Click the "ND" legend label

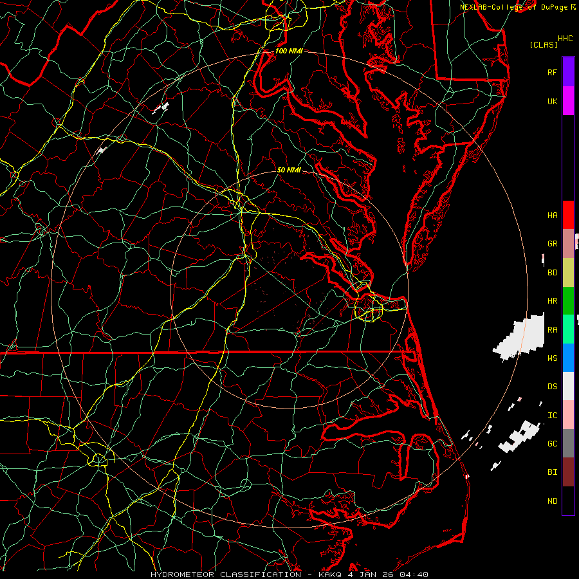553,501
